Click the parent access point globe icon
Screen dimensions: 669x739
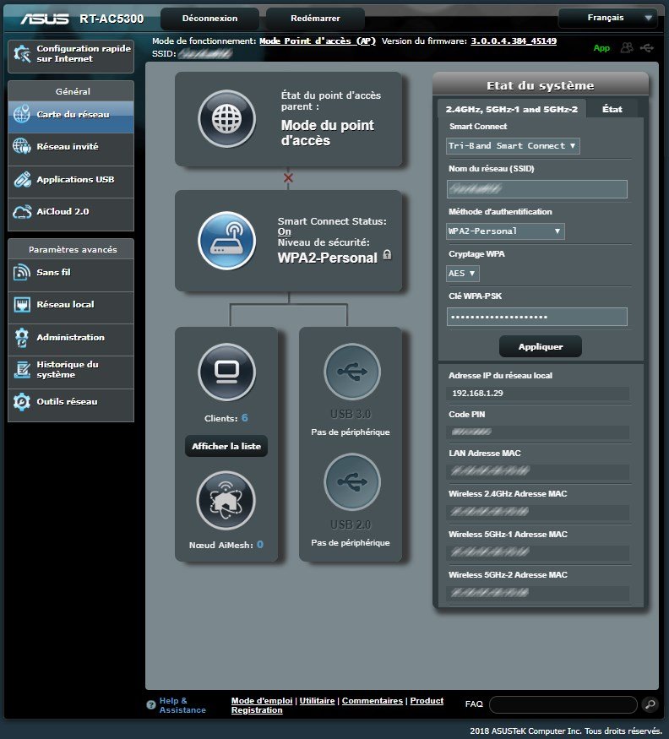(x=226, y=119)
